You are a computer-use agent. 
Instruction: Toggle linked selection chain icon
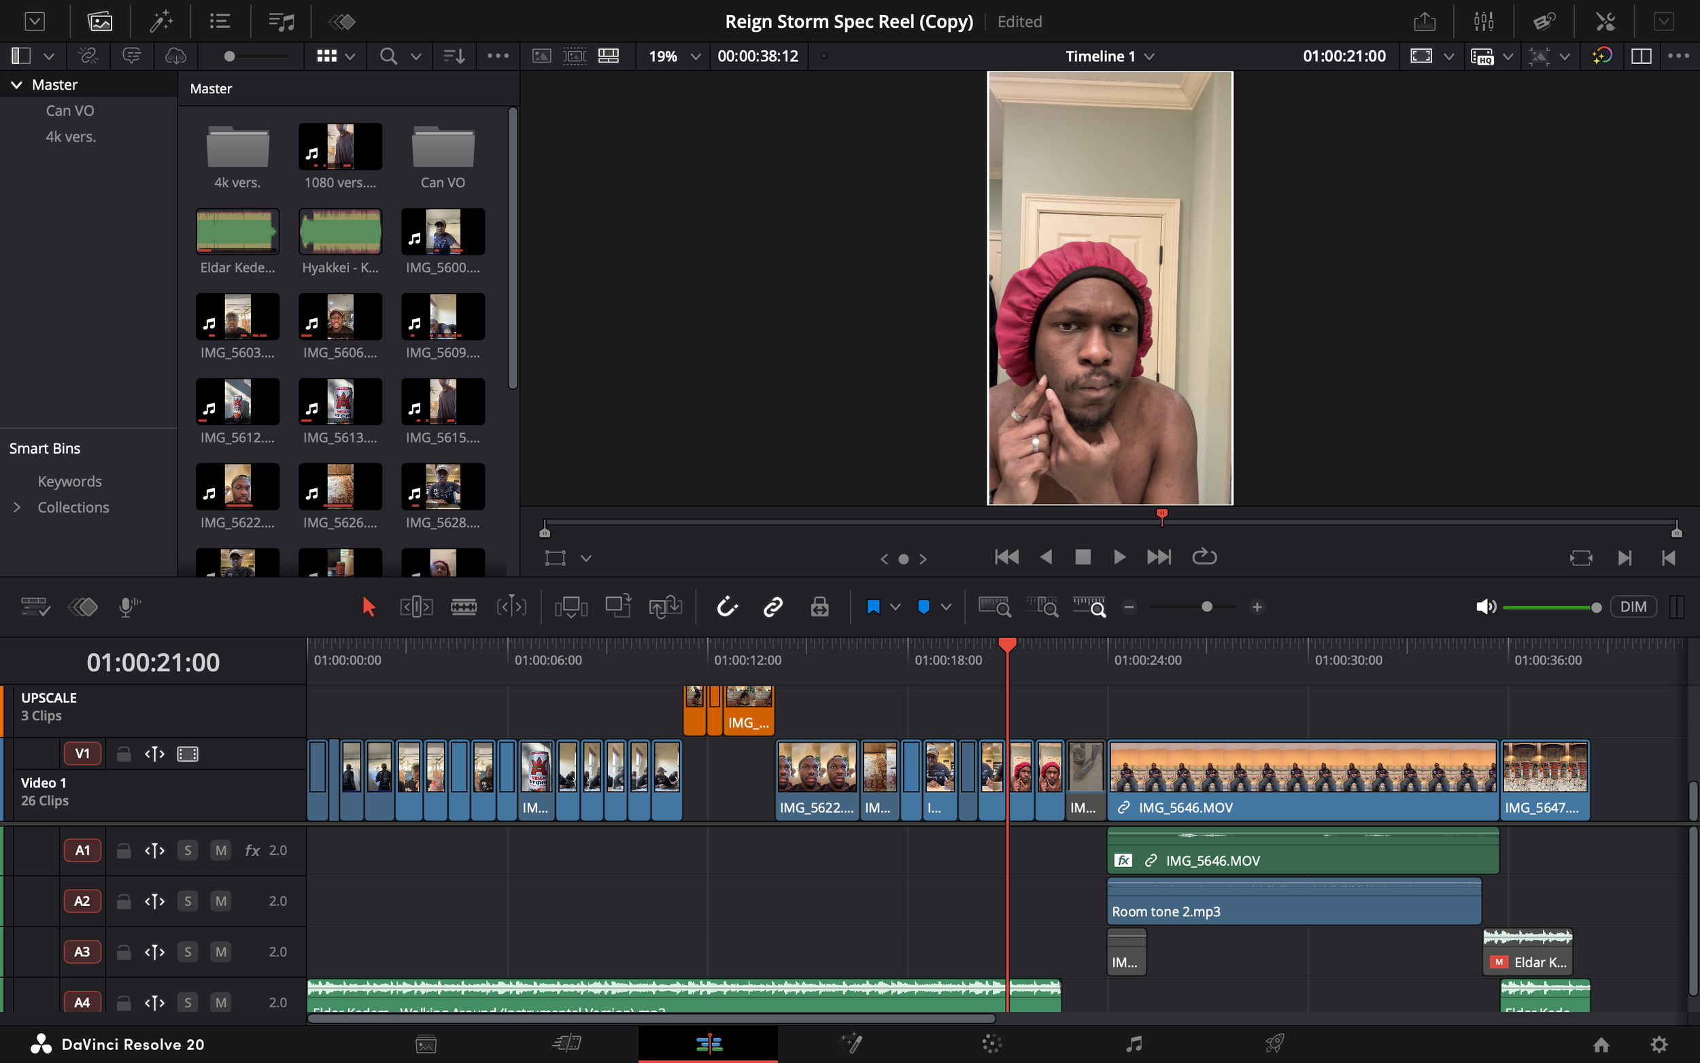(773, 607)
